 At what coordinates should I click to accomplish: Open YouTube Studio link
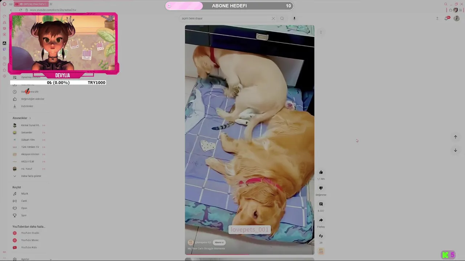point(26,233)
